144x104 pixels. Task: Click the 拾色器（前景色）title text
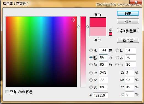point(16,4)
